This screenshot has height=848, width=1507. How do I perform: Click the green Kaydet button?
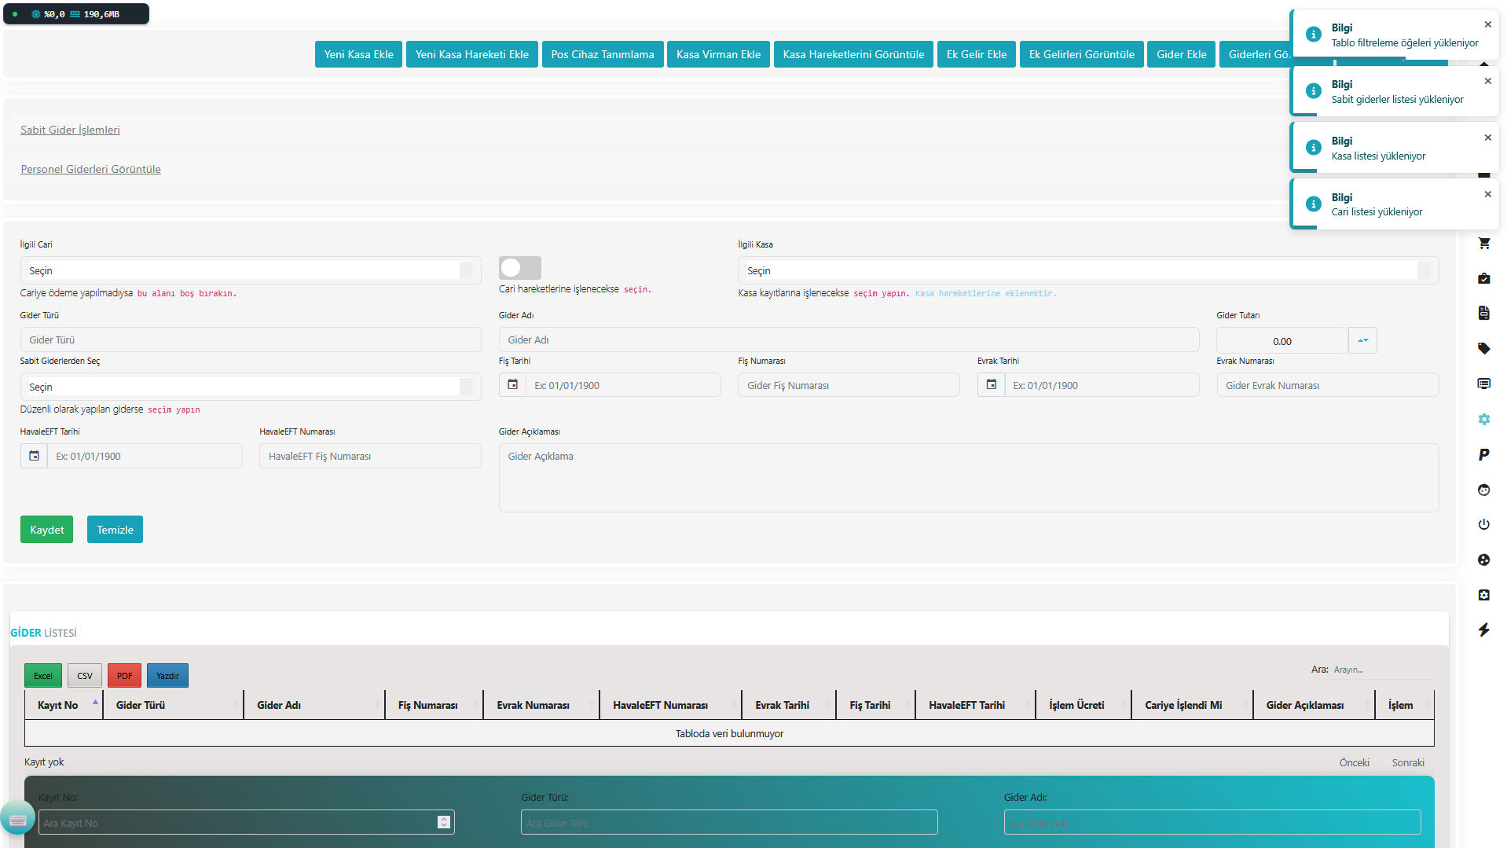(x=46, y=530)
